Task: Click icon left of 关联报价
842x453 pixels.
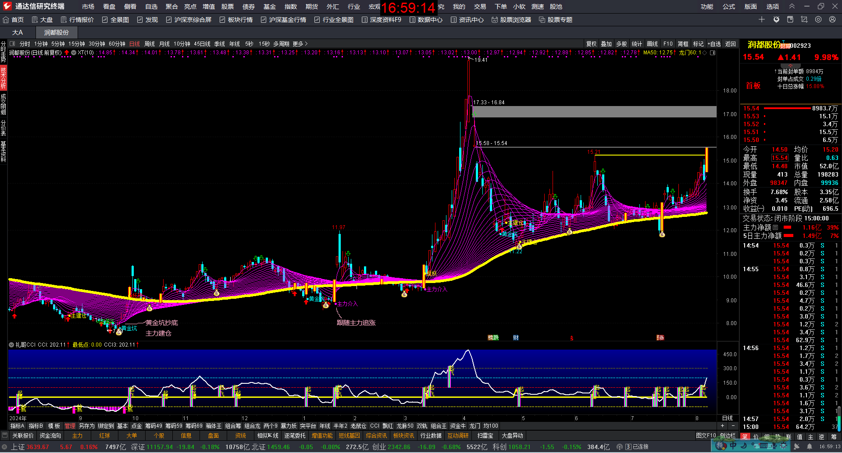Action: pos(5,435)
